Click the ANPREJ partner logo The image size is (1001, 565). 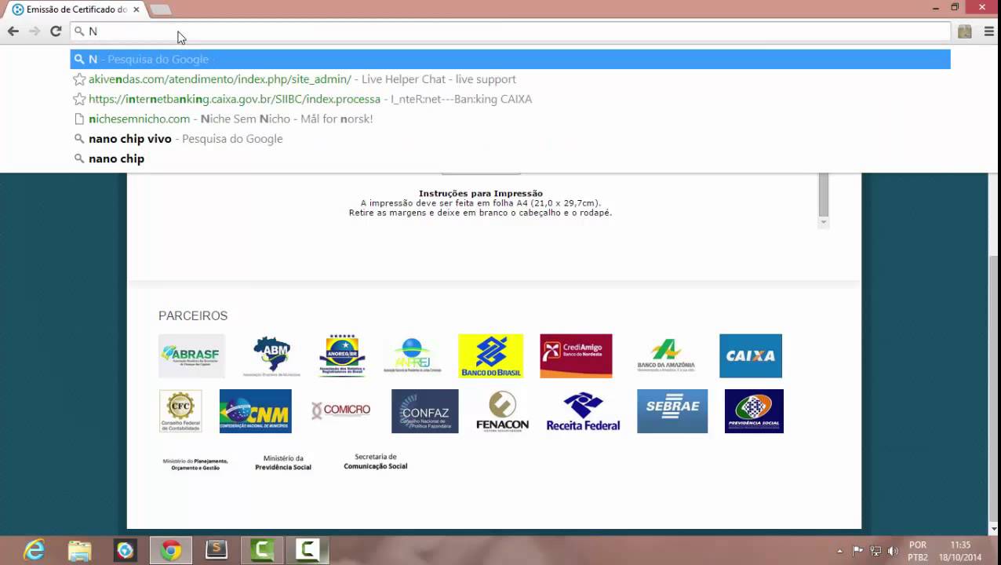coord(412,356)
